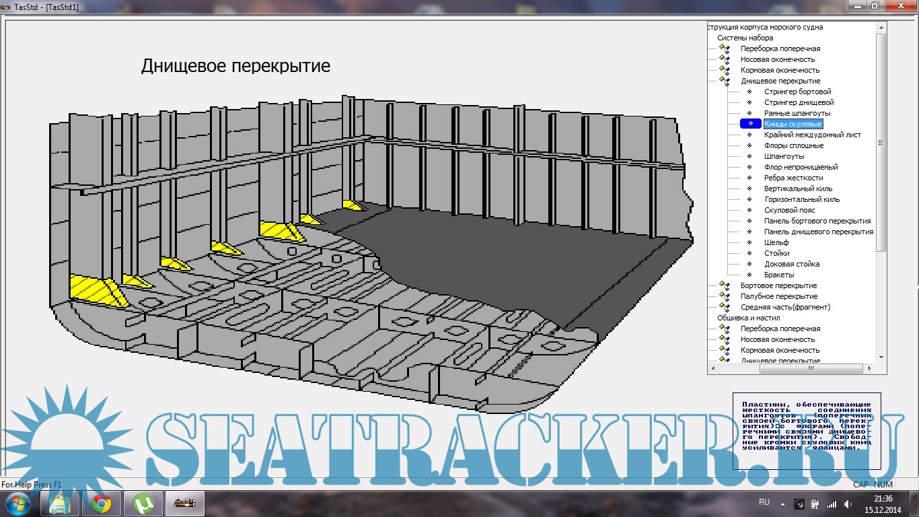Viewport: 919px width, 517px height.
Task: Click the icon beside Переборка поперечная at tree top
Action: click(725, 49)
